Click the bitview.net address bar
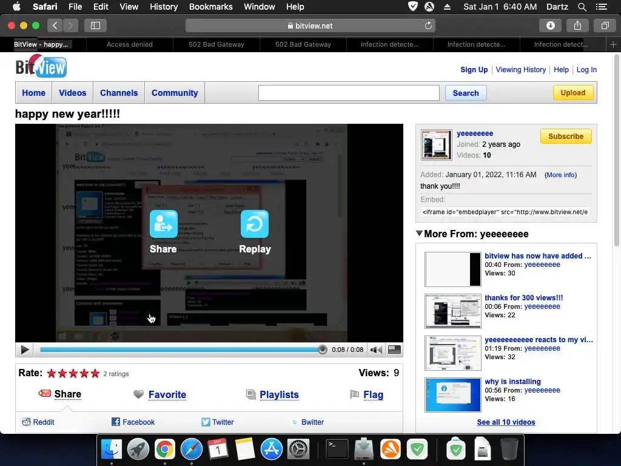 click(x=310, y=25)
